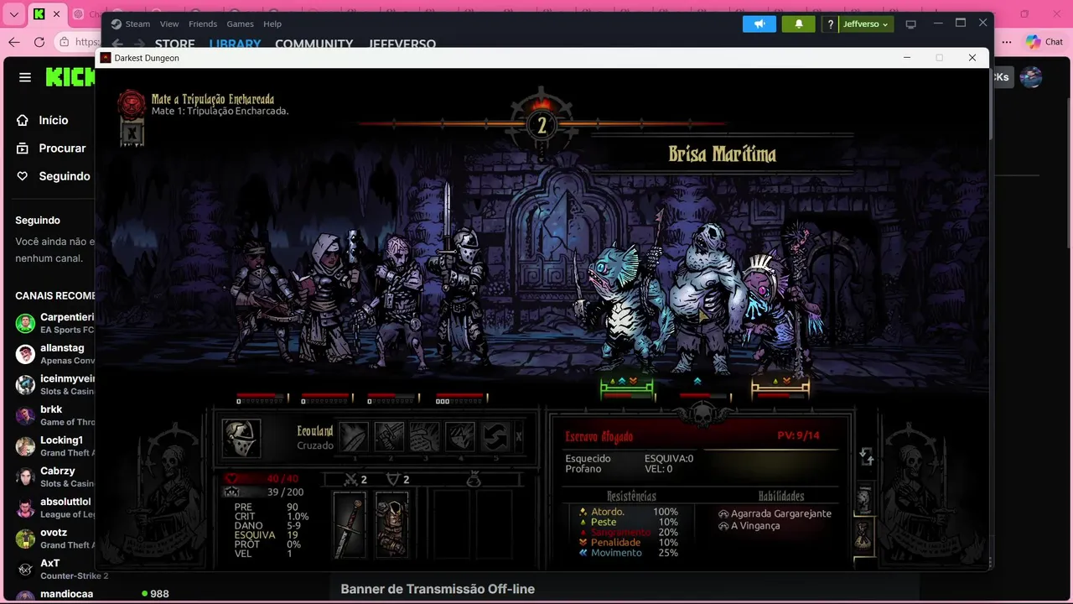This screenshot has width=1073, height=604.
Task: Click the Steam question mark help icon
Action: (830, 23)
